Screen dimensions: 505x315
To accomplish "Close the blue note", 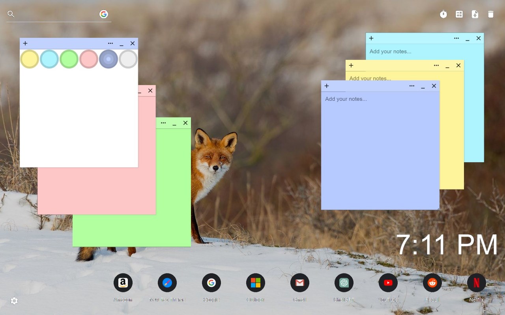I will (x=434, y=86).
